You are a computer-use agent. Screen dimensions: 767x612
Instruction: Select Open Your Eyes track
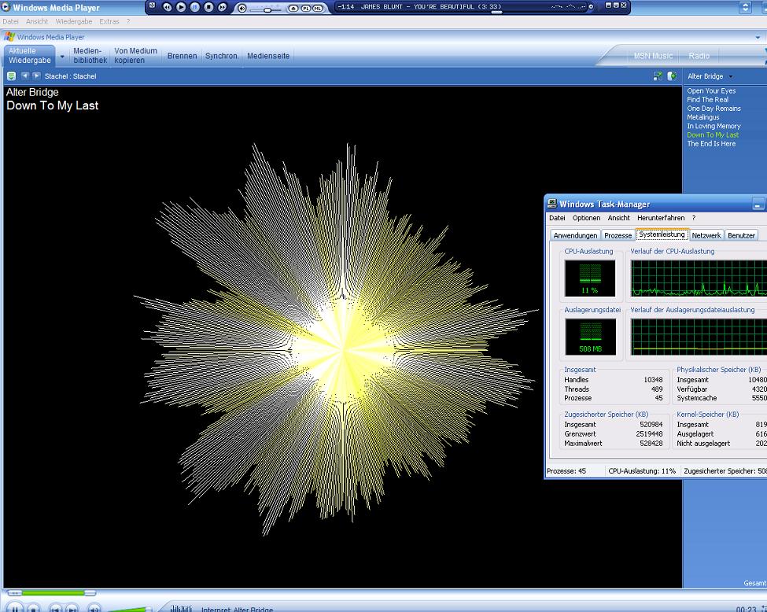click(711, 91)
